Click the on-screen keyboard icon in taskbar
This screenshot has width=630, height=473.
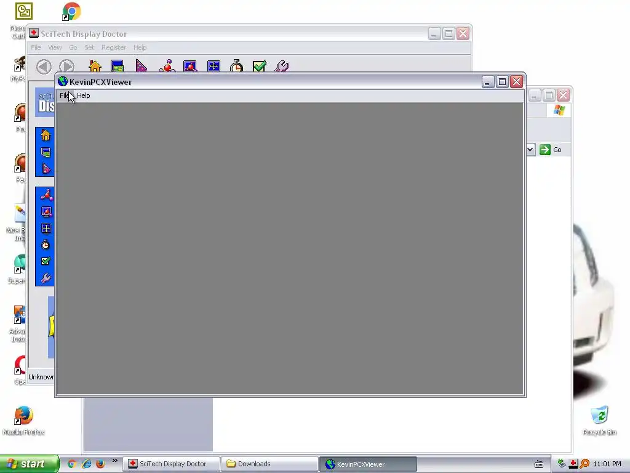tap(539, 464)
